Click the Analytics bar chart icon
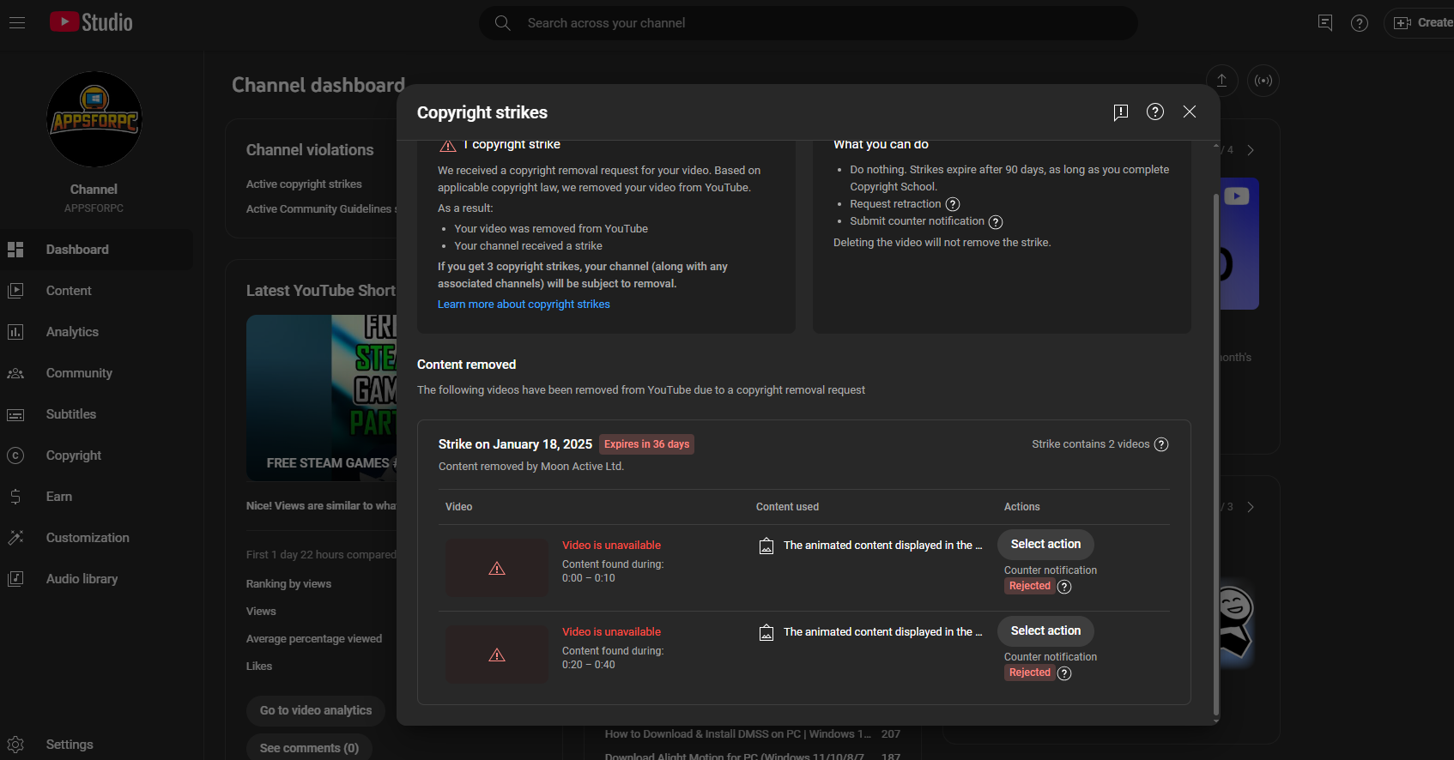Viewport: 1454px width, 760px height. (x=15, y=332)
